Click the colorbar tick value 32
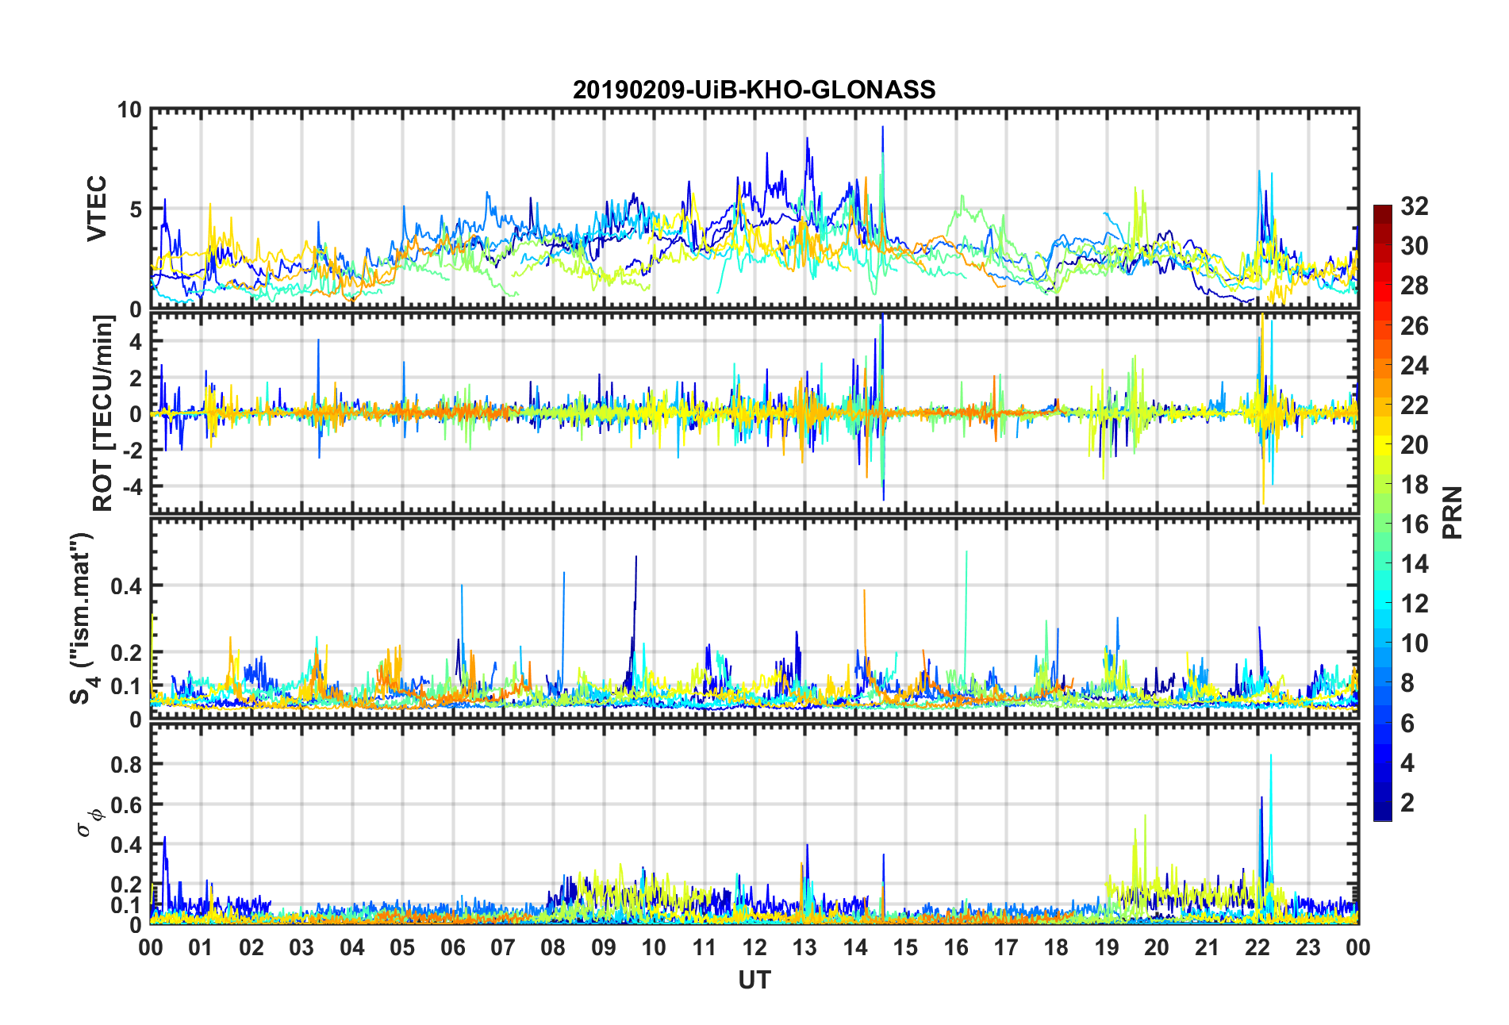 click(1414, 206)
